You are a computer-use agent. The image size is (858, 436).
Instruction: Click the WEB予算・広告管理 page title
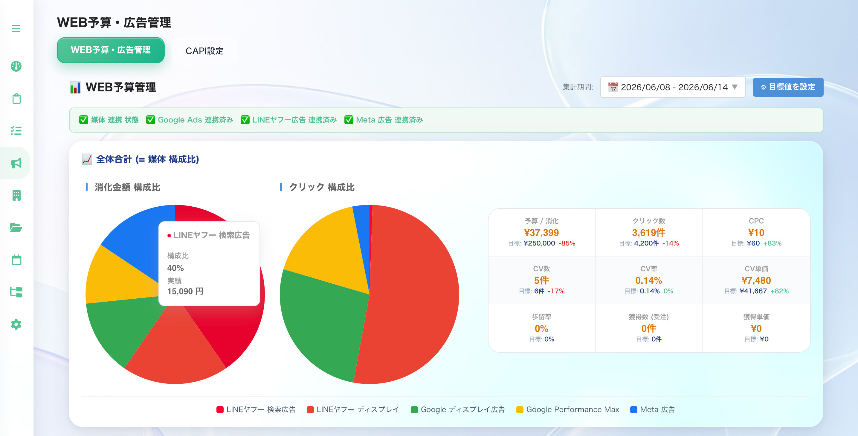[114, 23]
